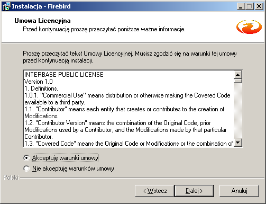The height and width of the screenshot is (204, 266).
Task: Click the "Umowa Licencyjna" heading
Action: 42,21
